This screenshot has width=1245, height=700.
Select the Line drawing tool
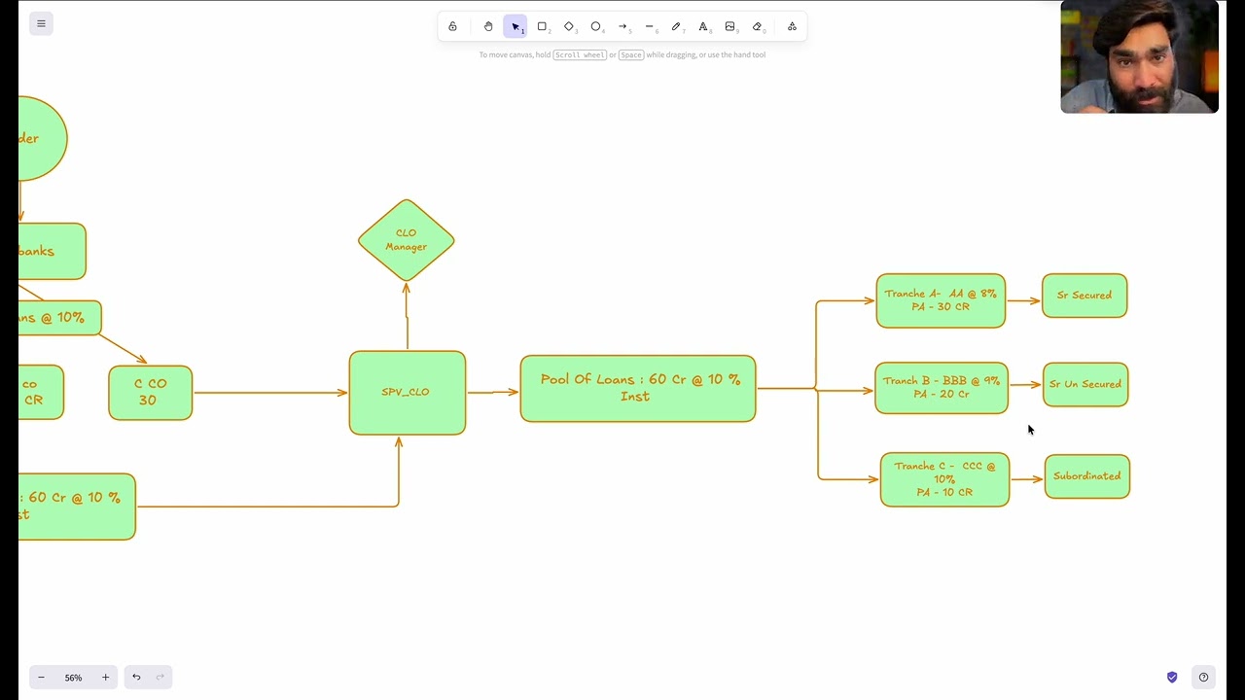coord(650,26)
